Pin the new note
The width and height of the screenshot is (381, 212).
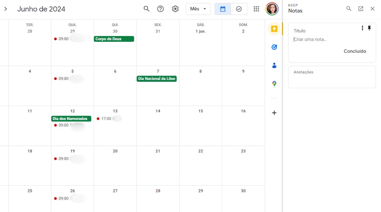tap(369, 28)
